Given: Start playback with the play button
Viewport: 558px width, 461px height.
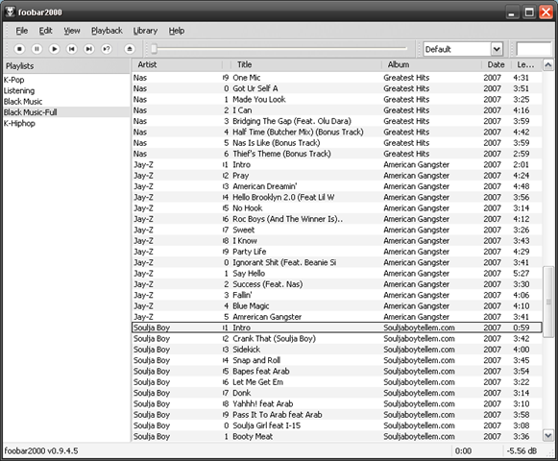Looking at the screenshot, I should (x=54, y=49).
